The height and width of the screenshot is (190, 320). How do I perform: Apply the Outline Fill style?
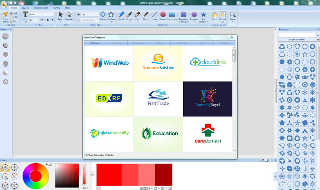[x=111, y=17]
